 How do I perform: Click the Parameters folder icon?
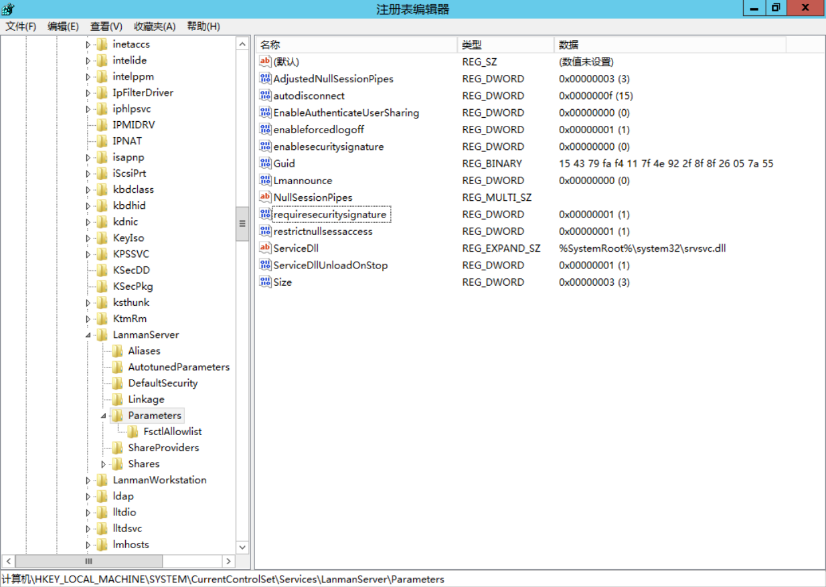point(116,415)
